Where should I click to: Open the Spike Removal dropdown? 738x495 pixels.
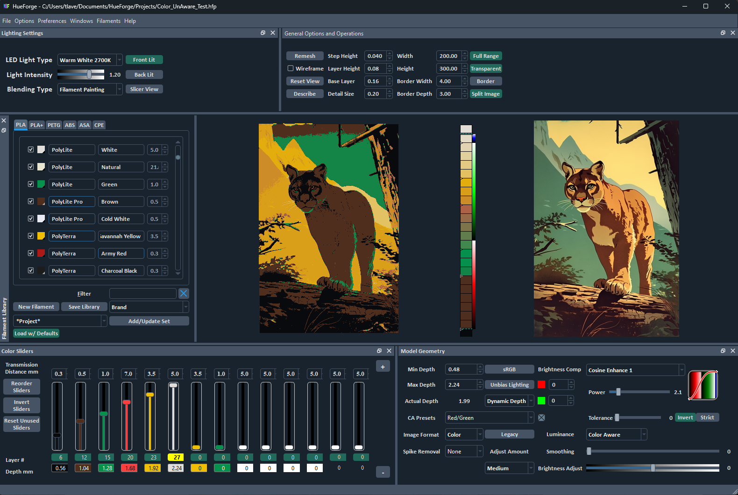pos(464,451)
